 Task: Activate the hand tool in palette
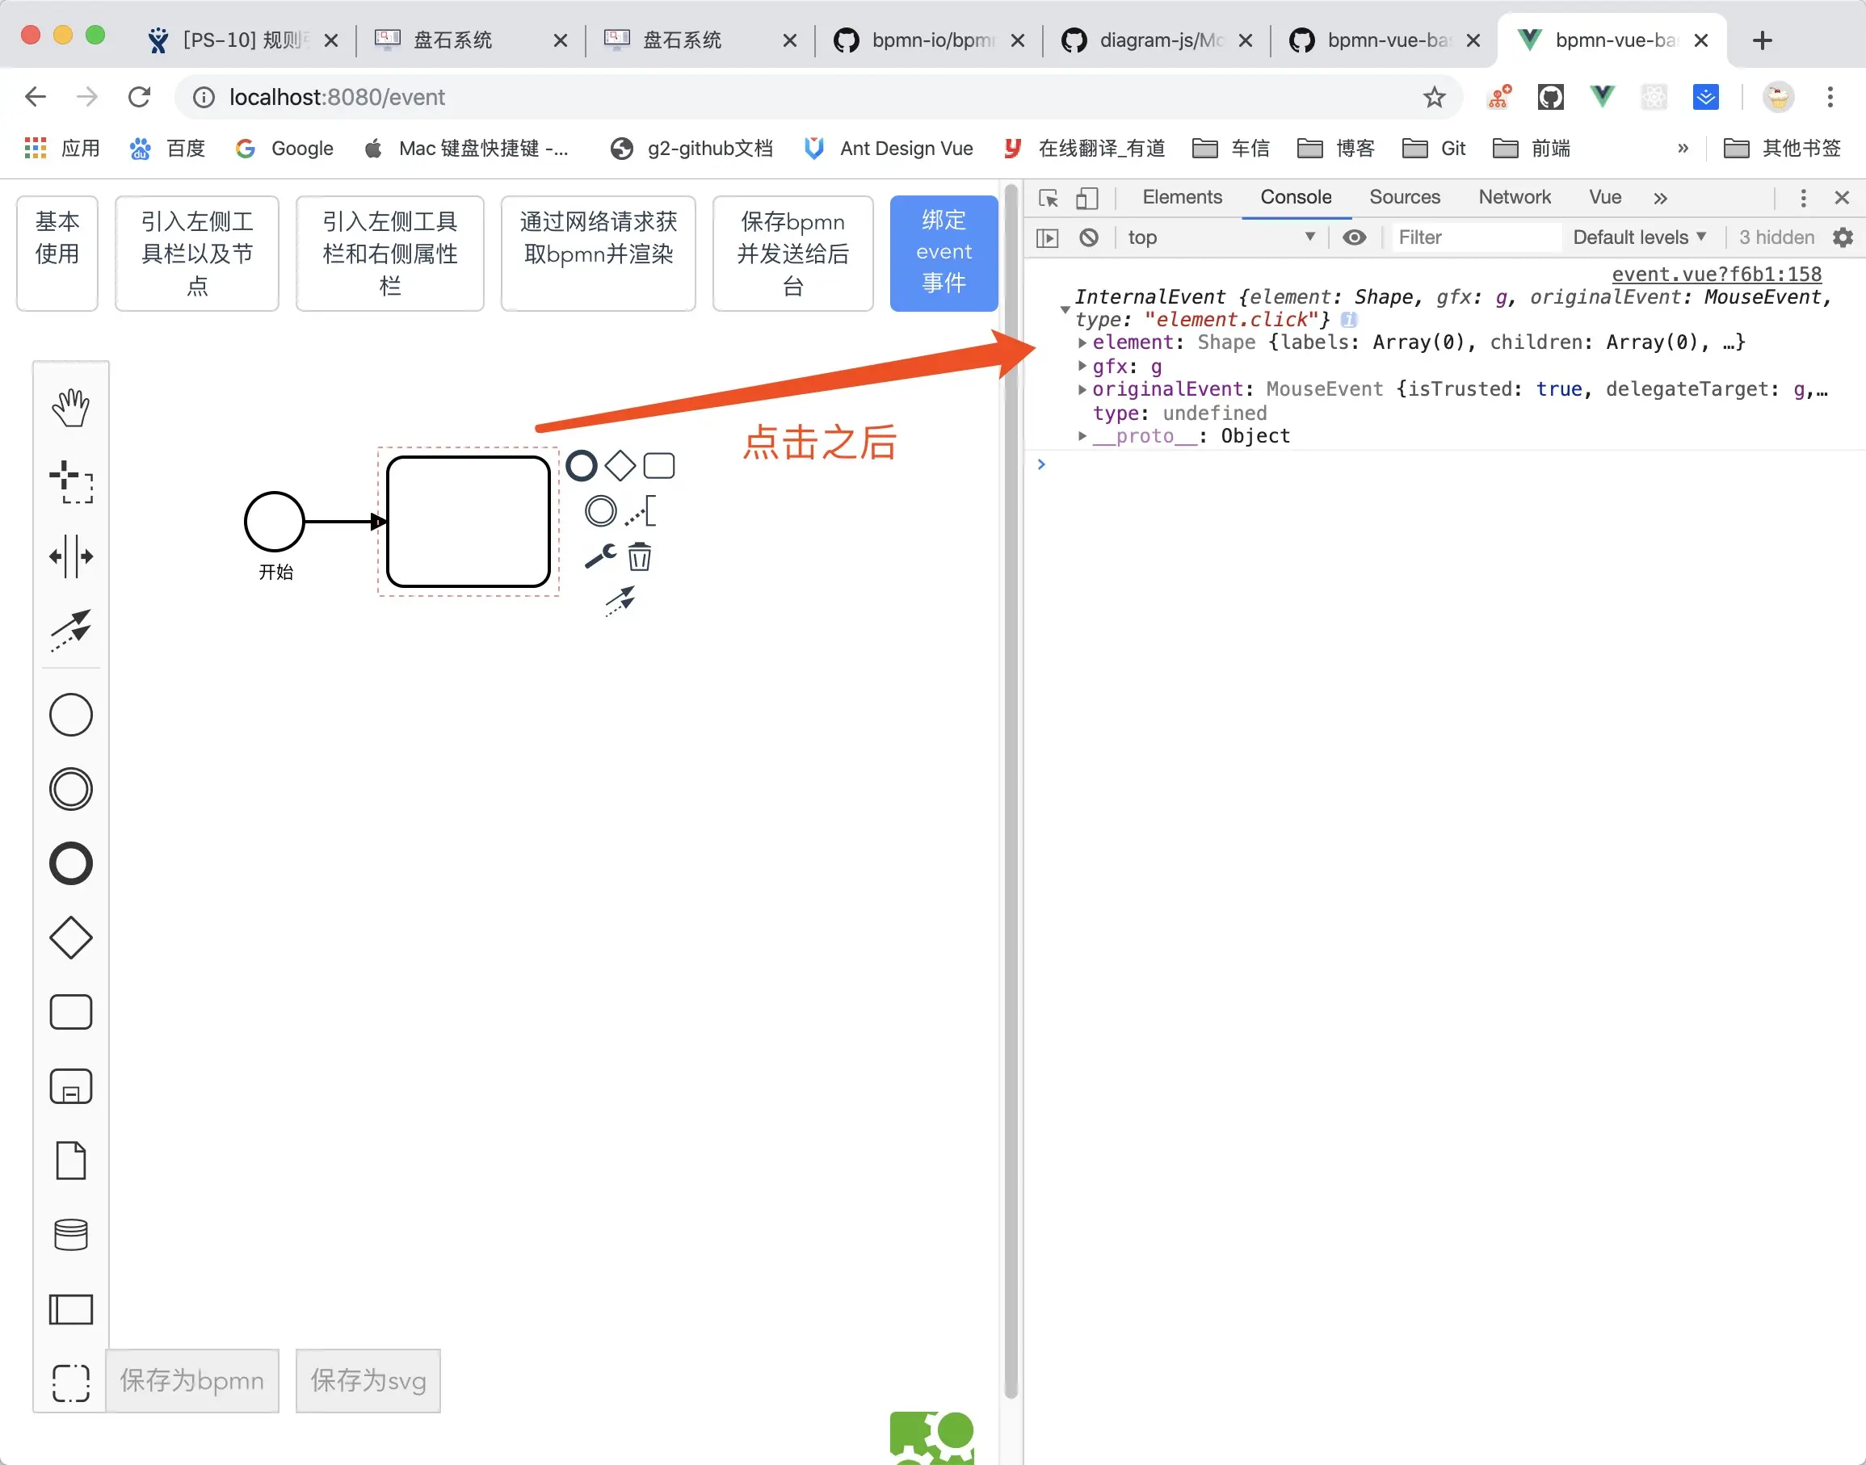[x=70, y=407]
